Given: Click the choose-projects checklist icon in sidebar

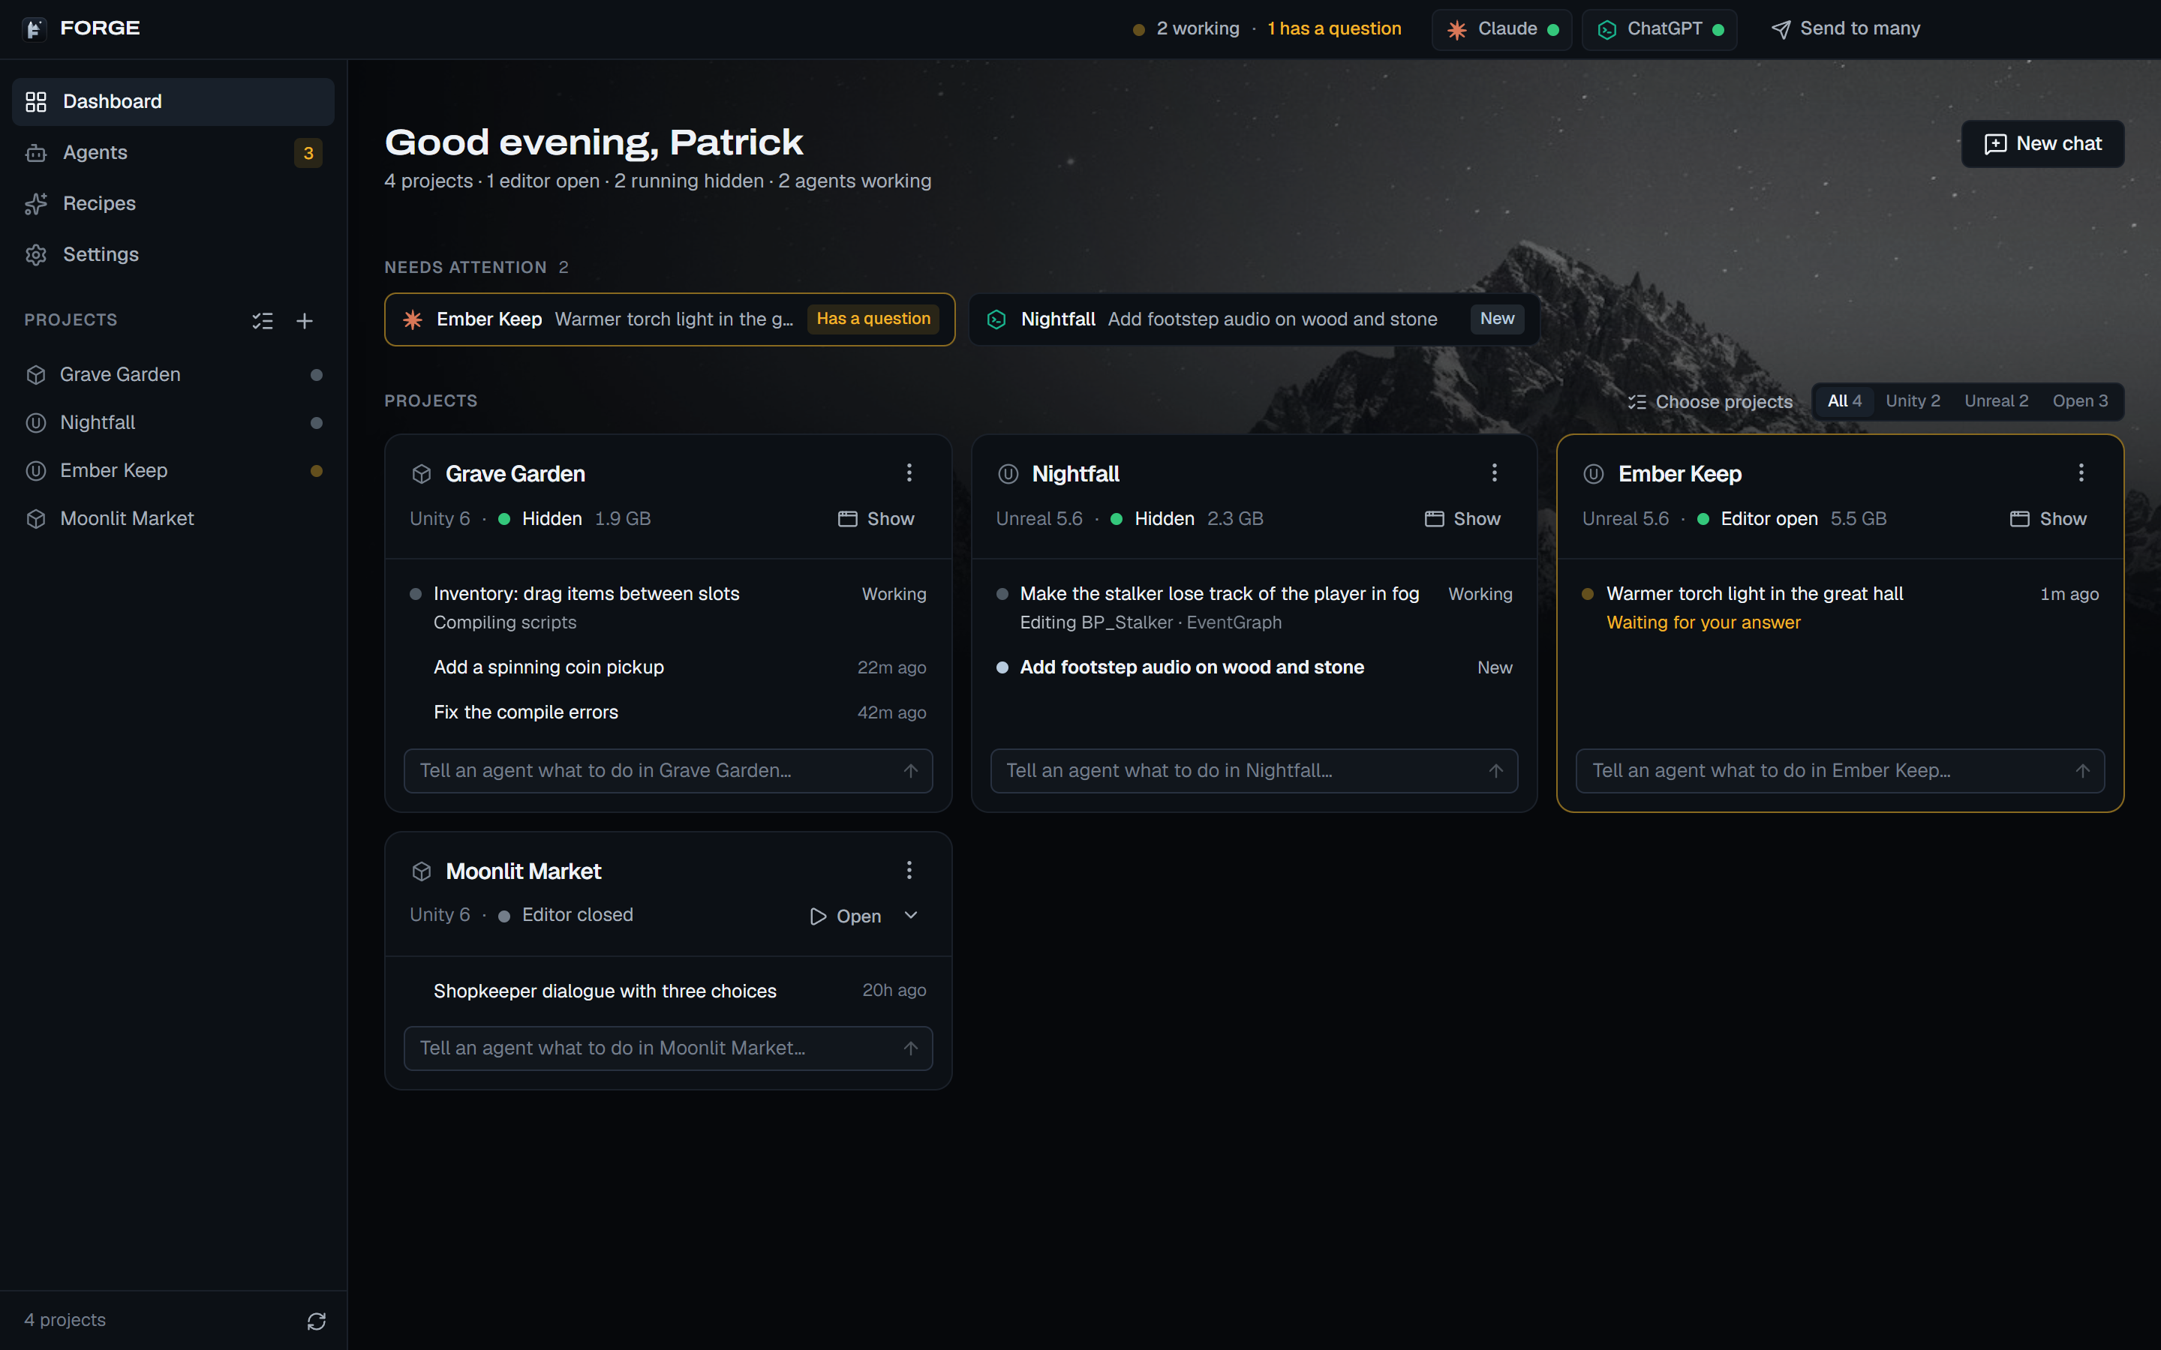Looking at the screenshot, I should coord(263,320).
